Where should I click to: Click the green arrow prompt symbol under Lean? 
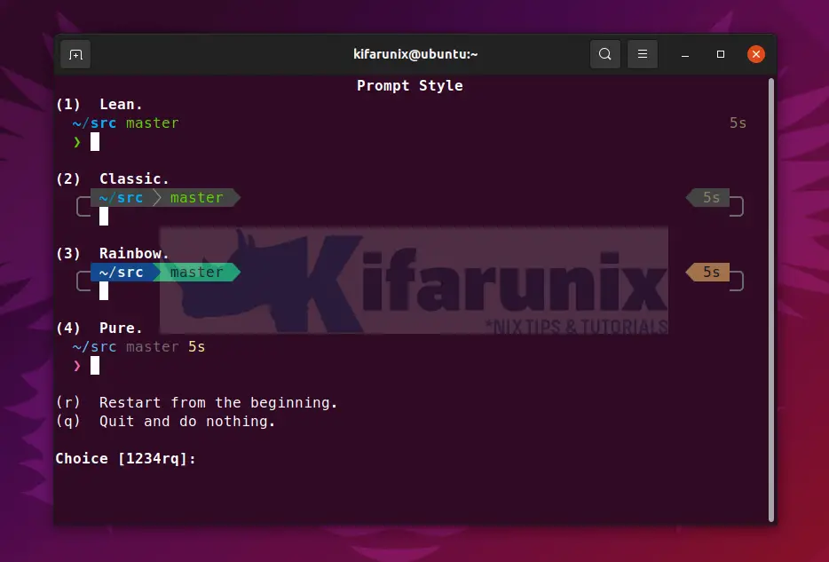pos(75,141)
